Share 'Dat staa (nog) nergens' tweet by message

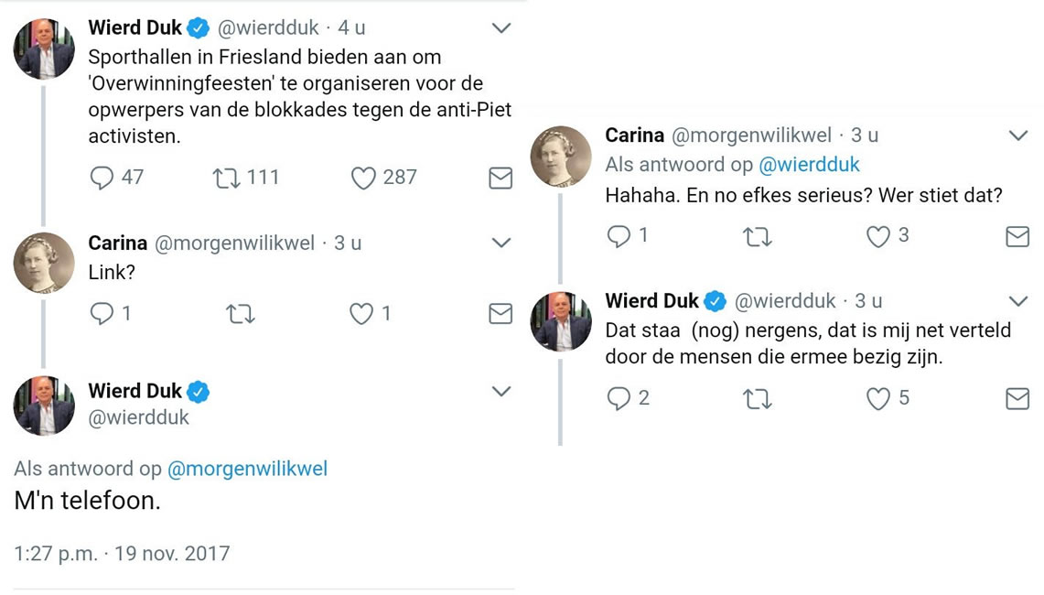point(1017,398)
